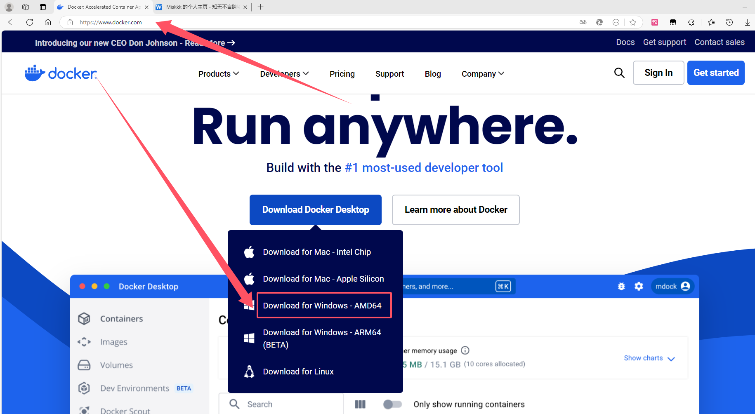The height and width of the screenshot is (414, 755).
Task: Click the browser back arrow
Action: click(12, 22)
